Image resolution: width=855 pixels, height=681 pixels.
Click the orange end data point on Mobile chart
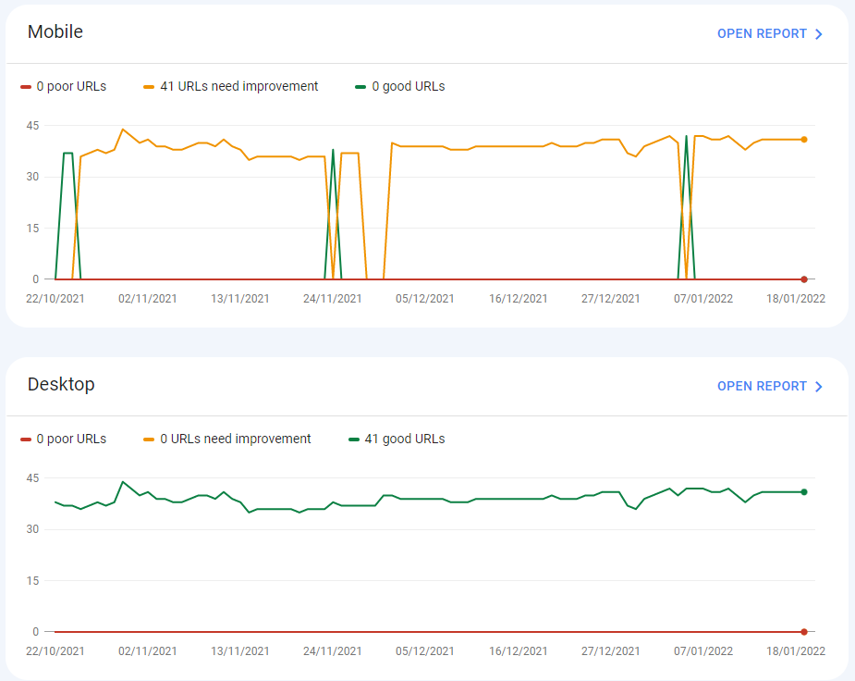(804, 140)
